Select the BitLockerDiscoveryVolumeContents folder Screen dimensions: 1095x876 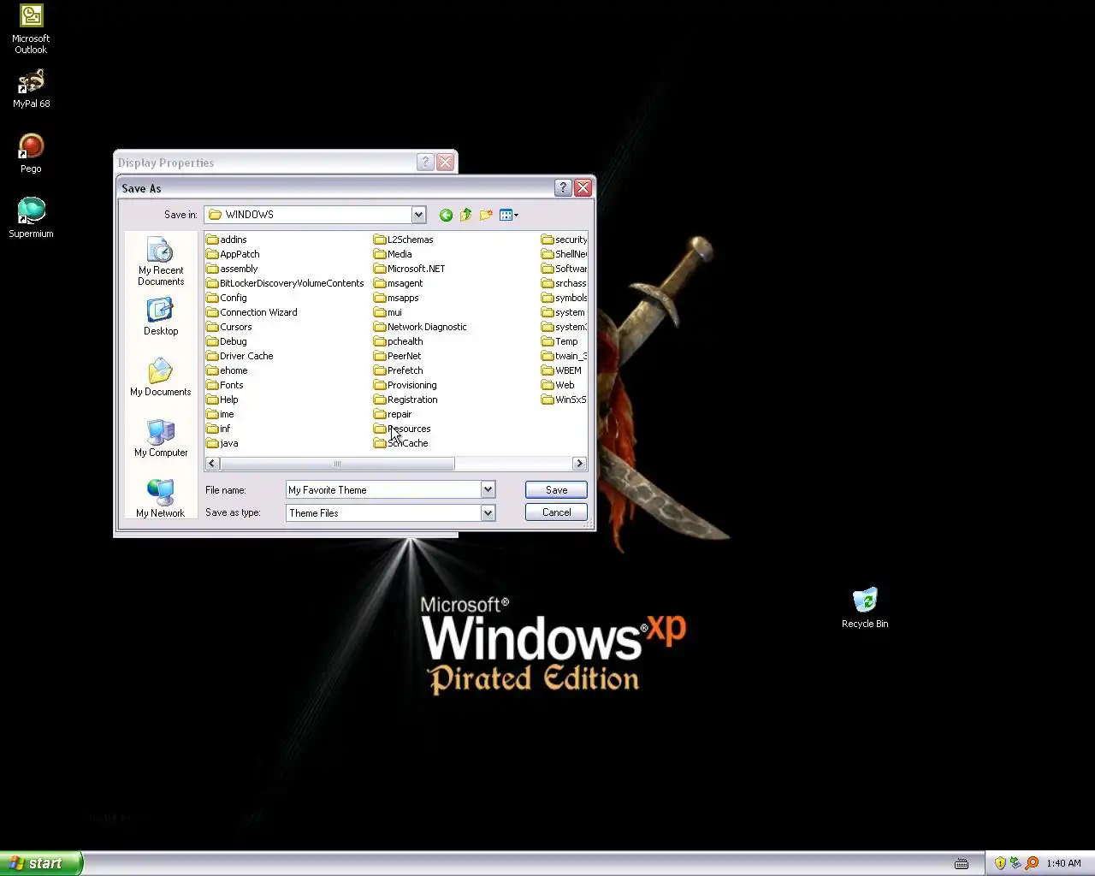[x=286, y=283]
